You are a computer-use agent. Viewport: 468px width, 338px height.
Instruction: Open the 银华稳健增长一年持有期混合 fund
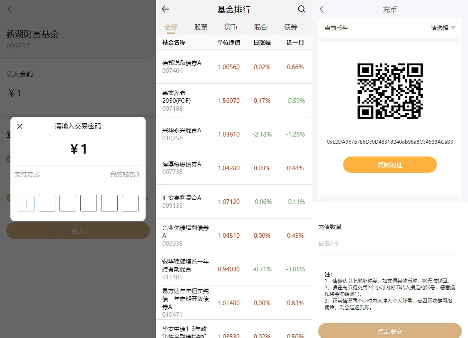[234, 269]
